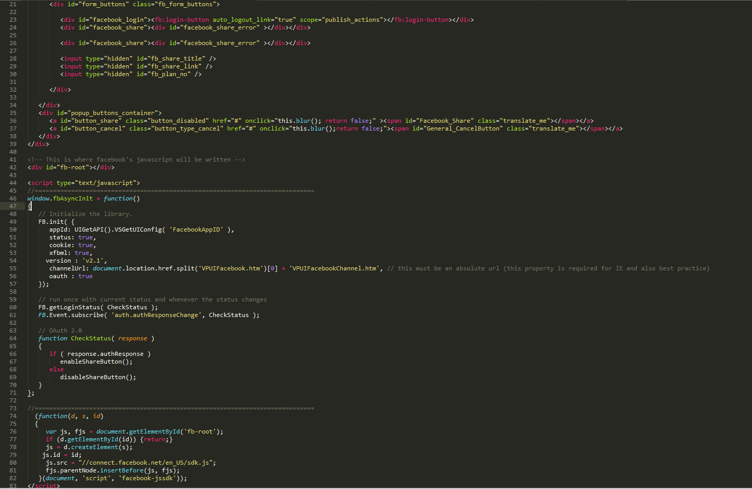Click "fb_share_link" hidden input id
Viewport: 752px width, 489px height.
pos(174,66)
